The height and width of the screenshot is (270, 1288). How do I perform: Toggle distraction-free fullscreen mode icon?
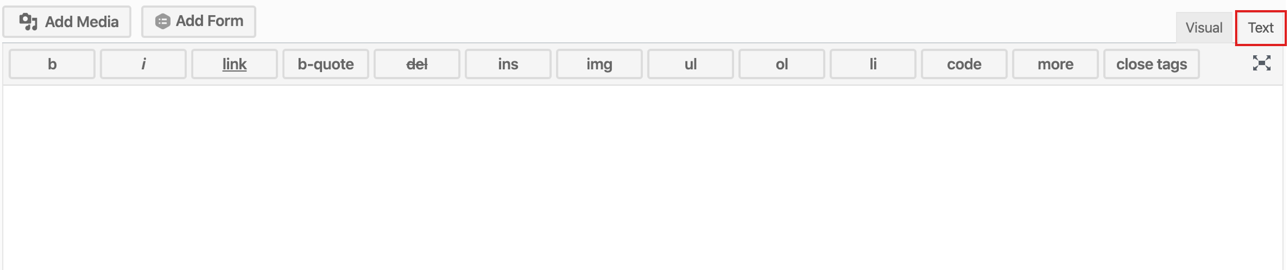1262,63
